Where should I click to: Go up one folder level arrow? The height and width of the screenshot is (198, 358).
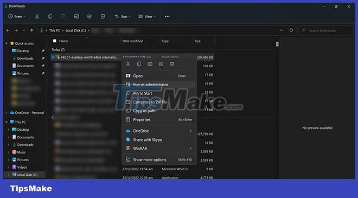pos(32,30)
